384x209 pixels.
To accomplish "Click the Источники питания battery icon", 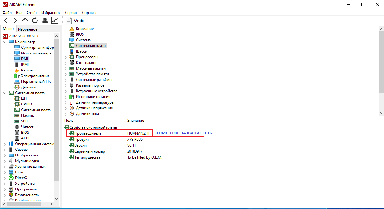I will pos(72,97).
